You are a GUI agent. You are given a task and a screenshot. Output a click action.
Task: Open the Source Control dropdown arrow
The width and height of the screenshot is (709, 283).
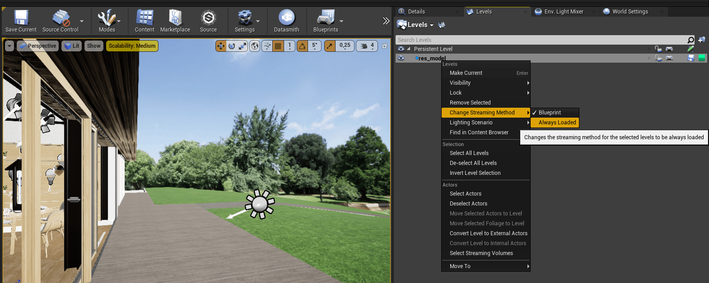[x=82, y=21]
